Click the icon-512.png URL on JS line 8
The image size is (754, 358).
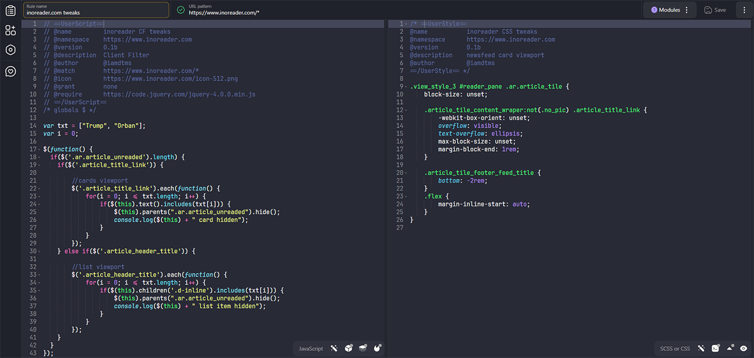point(170,79)
